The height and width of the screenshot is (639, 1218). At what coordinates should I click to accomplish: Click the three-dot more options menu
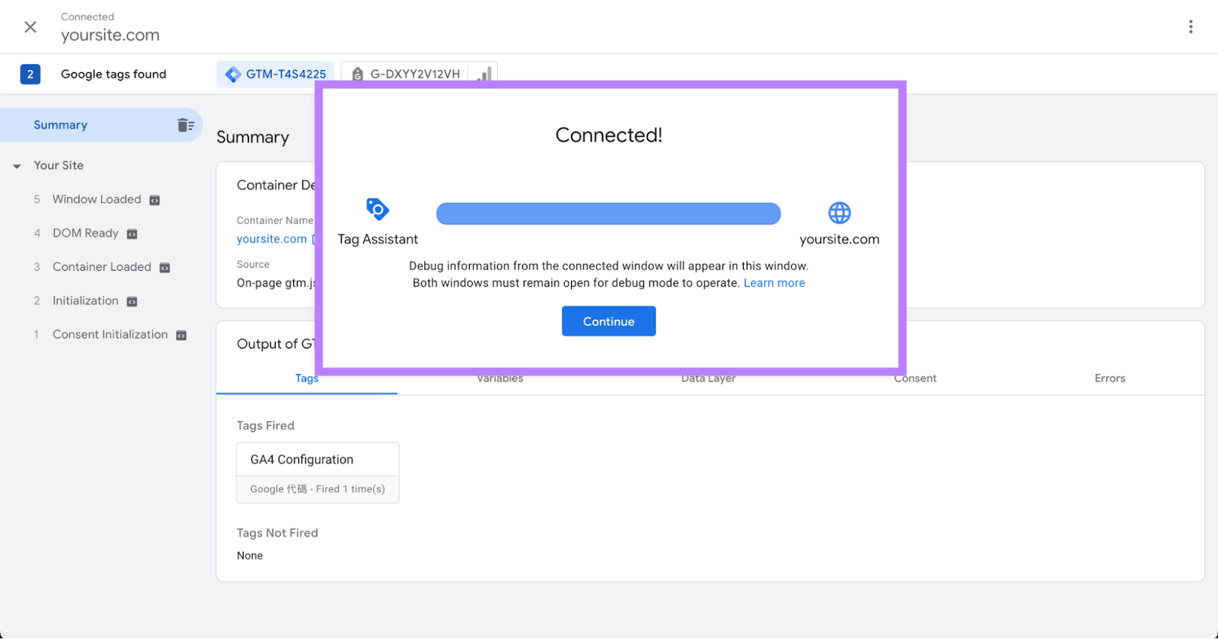(1191, 27)
